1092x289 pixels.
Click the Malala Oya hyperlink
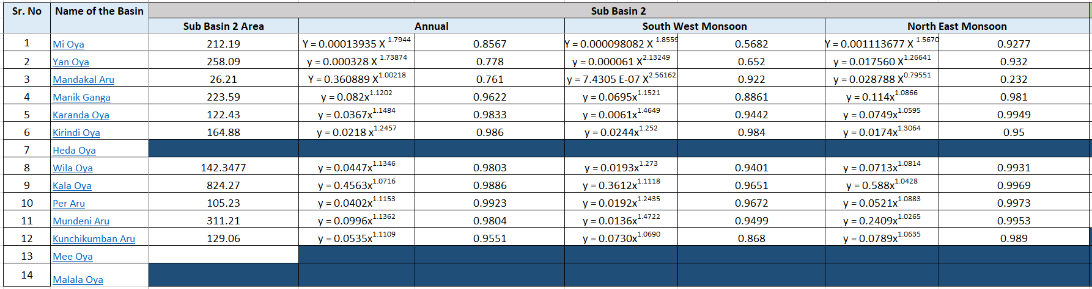tap(78, 280)
